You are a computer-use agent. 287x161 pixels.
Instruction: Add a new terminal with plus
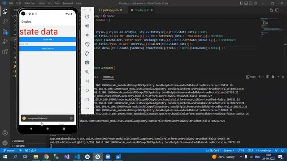pos(259,77)
